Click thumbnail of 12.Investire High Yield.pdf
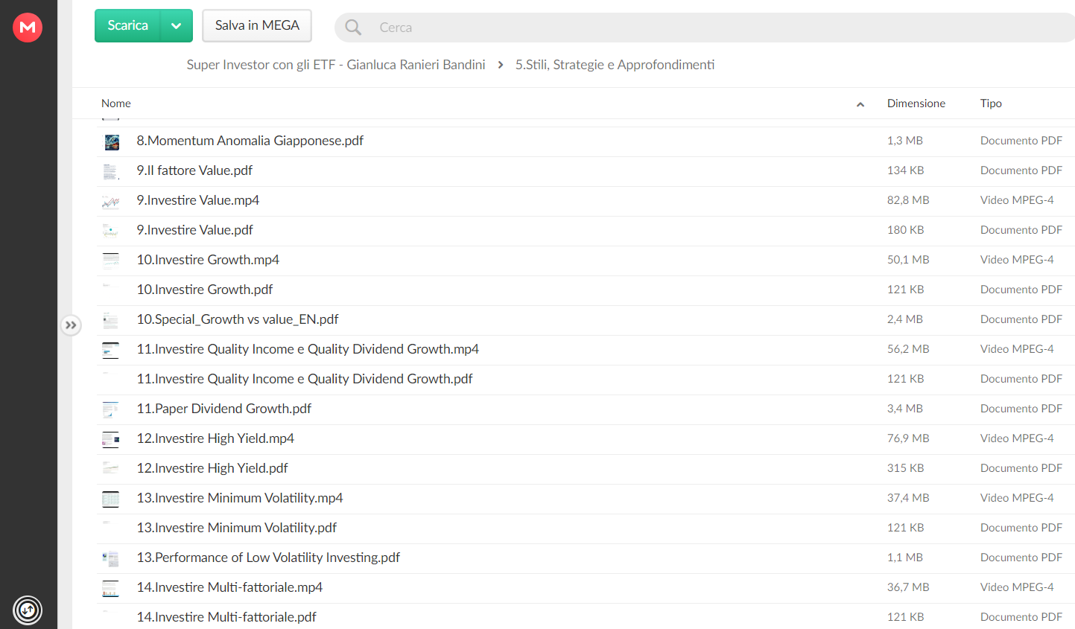1075x629 pixels. coord(111,469)
